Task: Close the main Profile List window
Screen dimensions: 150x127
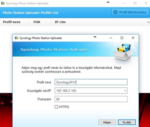Action: click(x=146, y=3)
